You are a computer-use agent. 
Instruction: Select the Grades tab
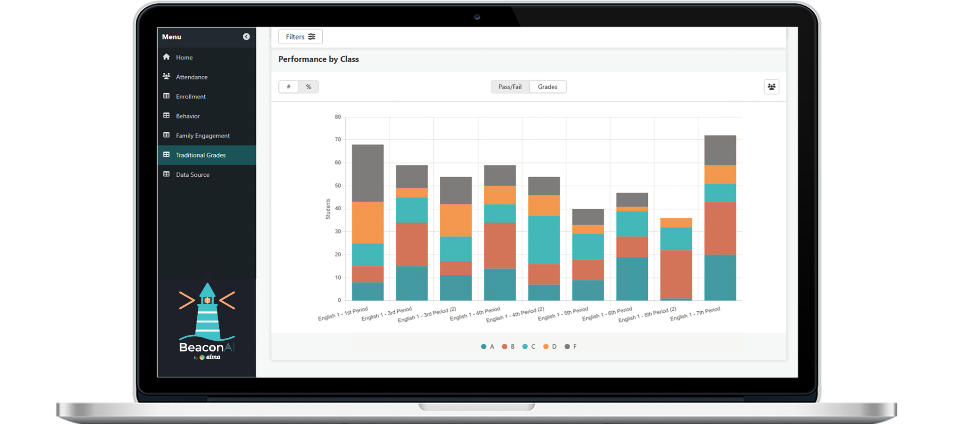point(547,87)
